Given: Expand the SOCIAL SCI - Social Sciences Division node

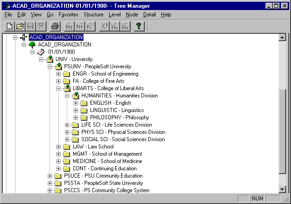Looking at the screenshot, I should tap(67, 139).
